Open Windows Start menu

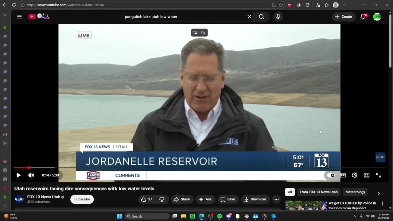click(119, 216)
